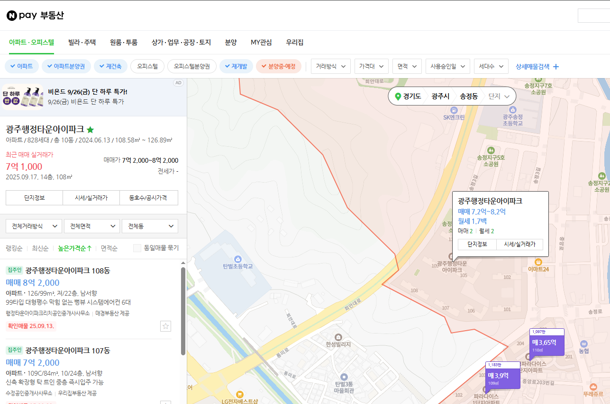The width and height of the screenshot is (610, 404).
Task: Open the 광주행정타운아이파크 108동 listing title
Action: [x=68, y=271]
